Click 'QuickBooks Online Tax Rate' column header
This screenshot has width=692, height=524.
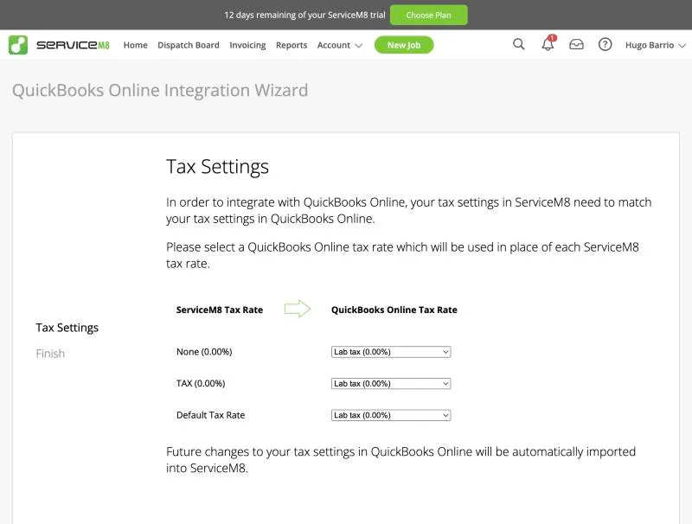pos(394,310)
